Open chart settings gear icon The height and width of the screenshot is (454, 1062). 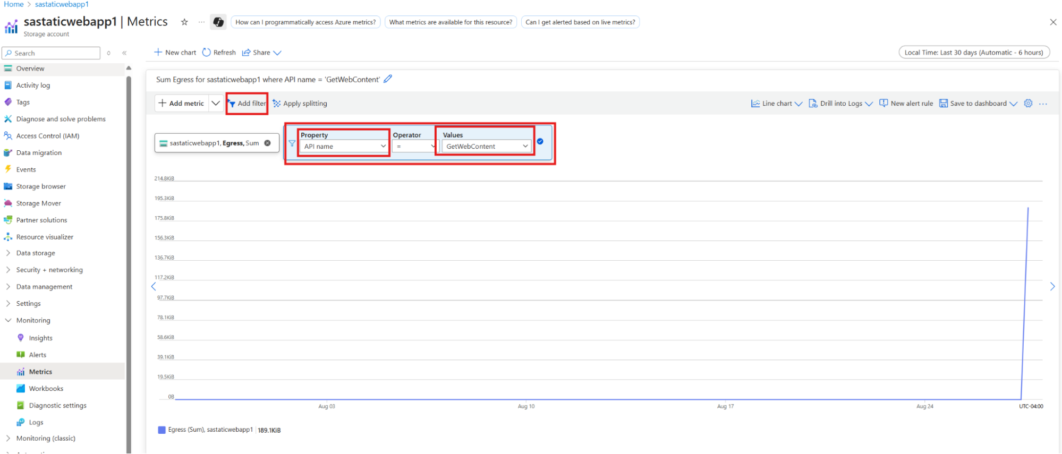click(1028, 103)
